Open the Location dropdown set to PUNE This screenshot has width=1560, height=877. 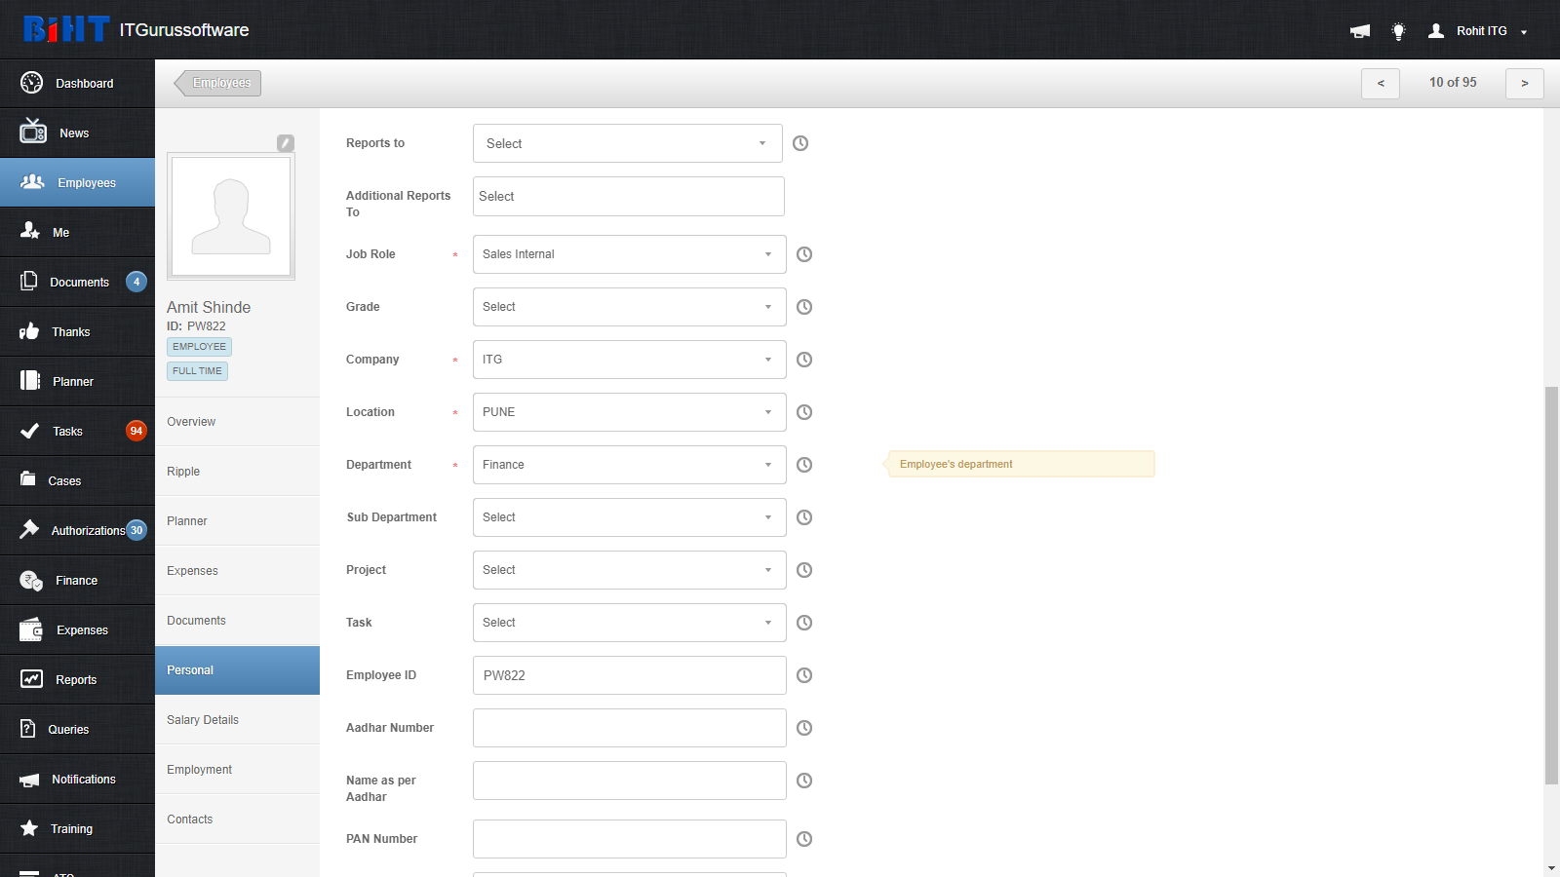click(x=630, y=412)
